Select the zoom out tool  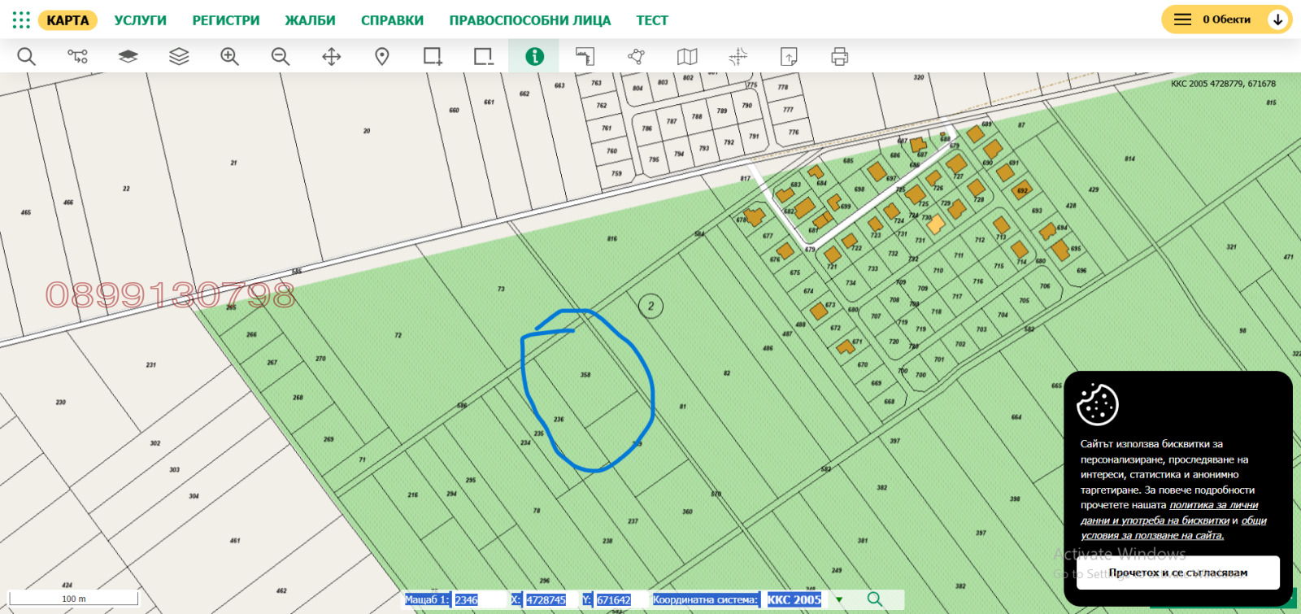click(281, 56)
